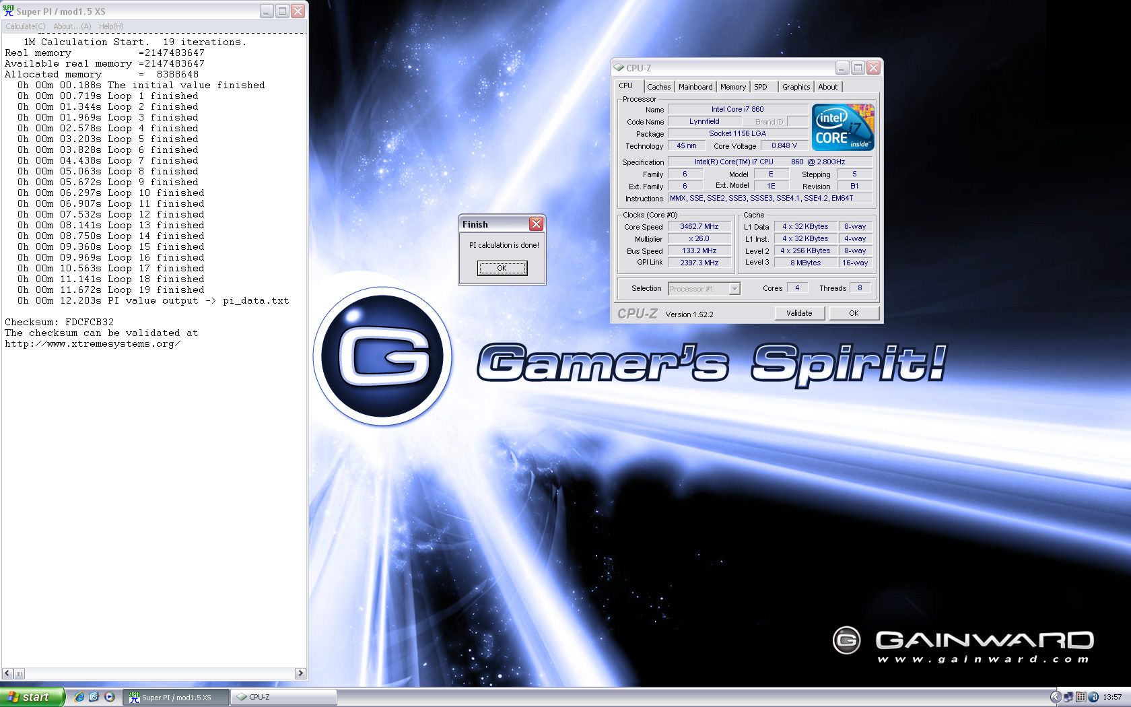Close the Super PI window
This screenshot has height=707, width=1131.
click(x=298, y=11)
